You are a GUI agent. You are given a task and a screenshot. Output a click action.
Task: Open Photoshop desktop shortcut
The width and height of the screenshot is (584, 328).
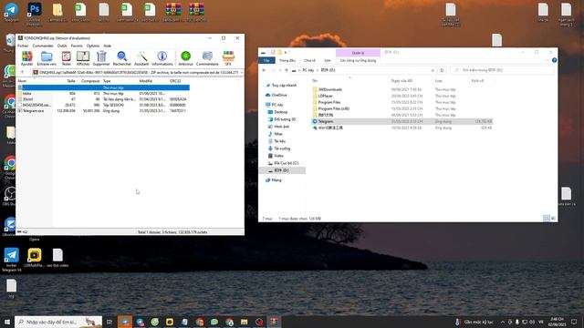coord(35,15)
